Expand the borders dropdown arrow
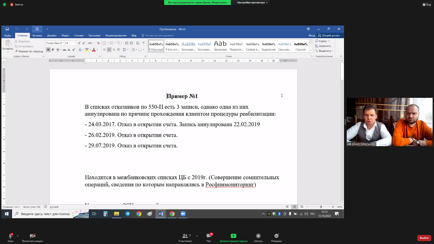 pos(143,50)
